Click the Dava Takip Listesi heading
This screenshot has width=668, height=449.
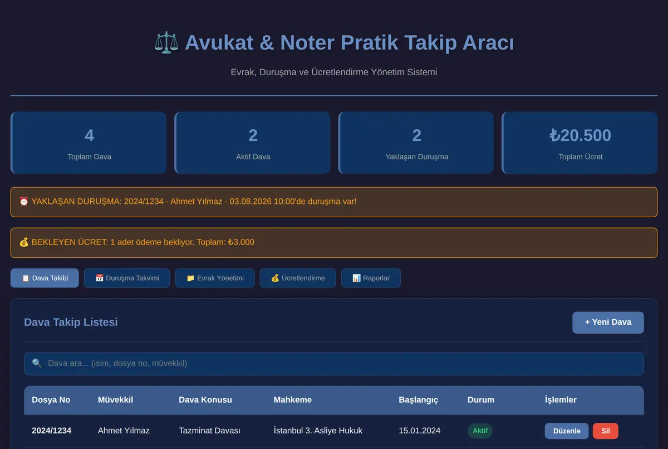coord(71,322)
